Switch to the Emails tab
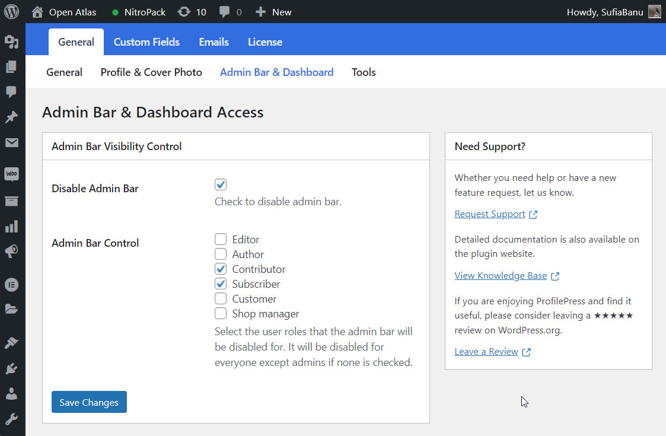The image size is (666, 436). [x=213, y=42]
